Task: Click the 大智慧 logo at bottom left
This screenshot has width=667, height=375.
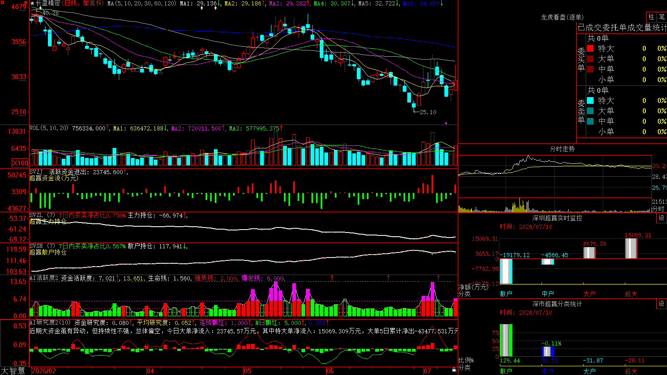Action: tap(13, 371)
